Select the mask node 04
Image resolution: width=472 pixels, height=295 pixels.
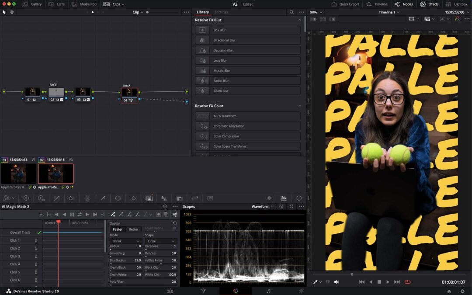(128, 92)
